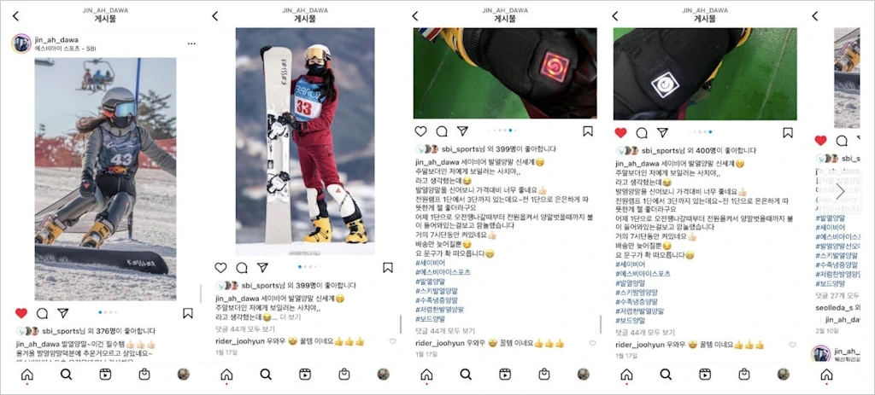875x395 pixels.
Task: Go back using arrow on leftmost screen
Action: point(15,16)
